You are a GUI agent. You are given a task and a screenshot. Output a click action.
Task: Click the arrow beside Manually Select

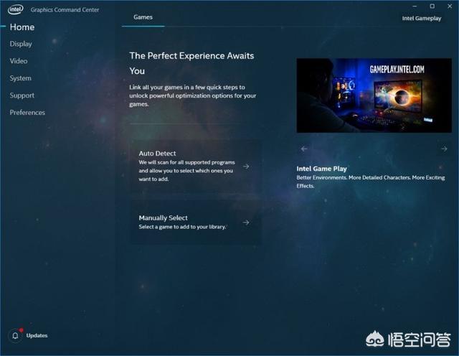[x=246, y=222]
